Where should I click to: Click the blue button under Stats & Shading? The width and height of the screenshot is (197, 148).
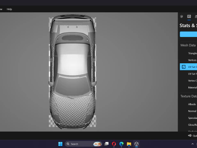188,34
